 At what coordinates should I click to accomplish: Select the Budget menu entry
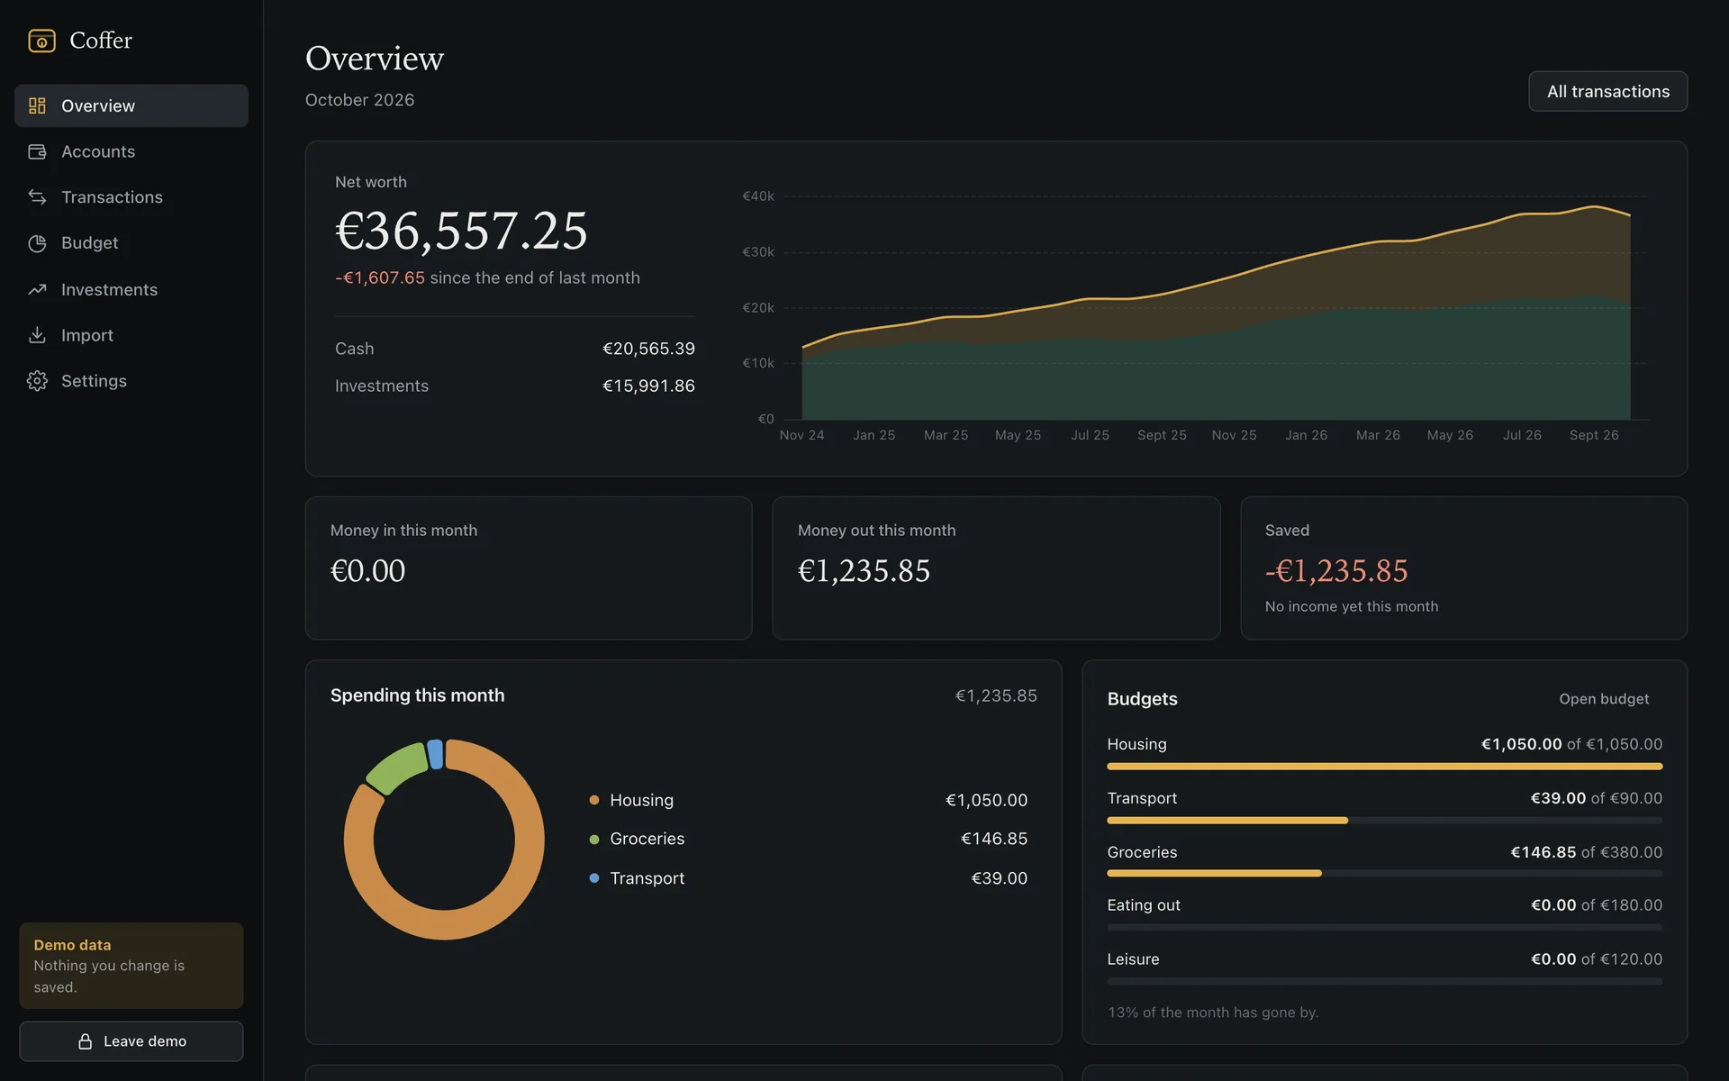click(131, 243)
